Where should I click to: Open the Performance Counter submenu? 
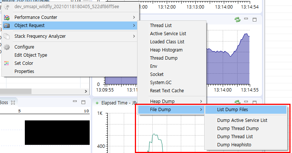(x=70, y=17)
